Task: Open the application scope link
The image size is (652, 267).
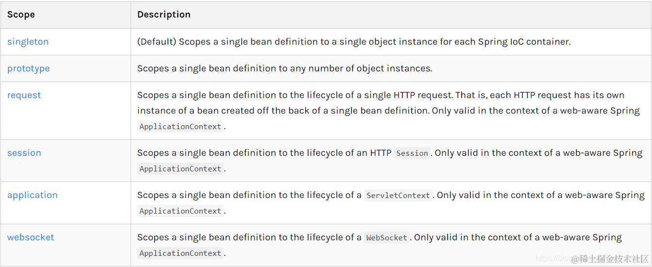Action: pyautogui.click(x=32, y=195)
